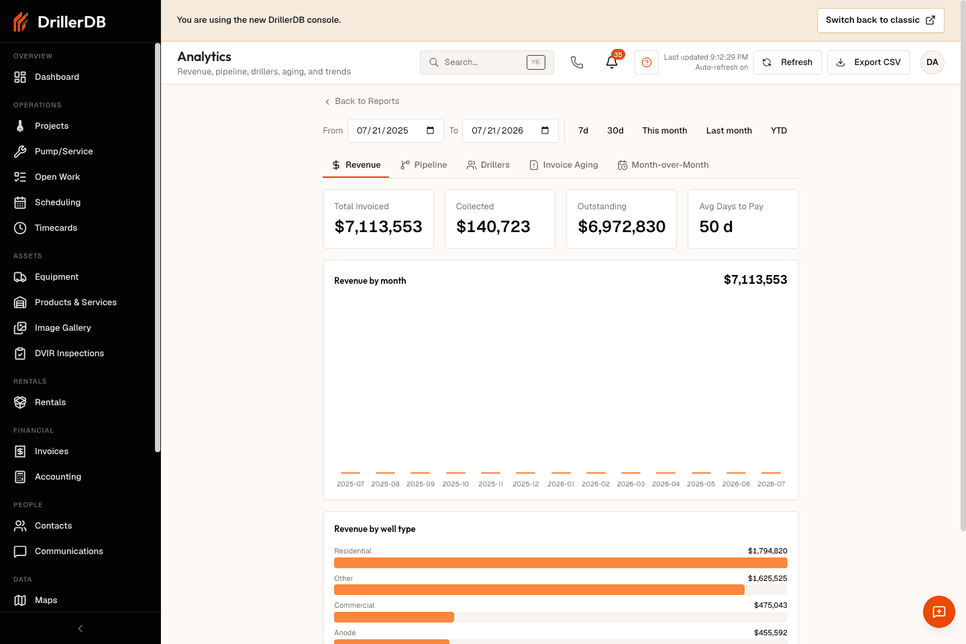Click the phone call icon
This screenshot has height=644, width=966.
coord(577,62)
